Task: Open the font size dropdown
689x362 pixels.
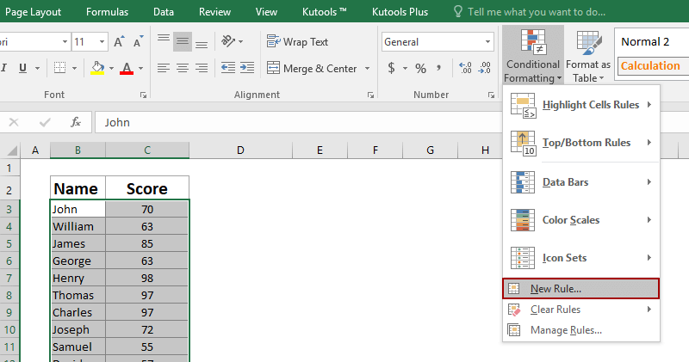Action: point(103,42)
